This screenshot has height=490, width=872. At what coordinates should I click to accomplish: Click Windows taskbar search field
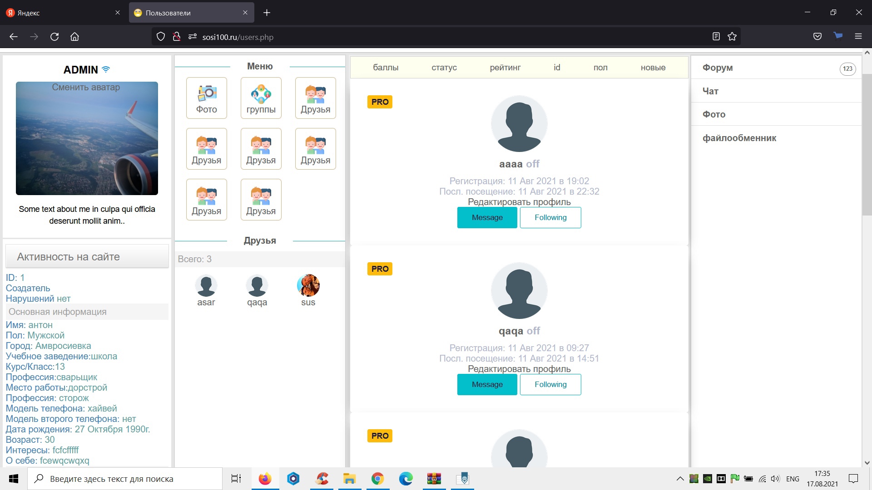(125, 479)
